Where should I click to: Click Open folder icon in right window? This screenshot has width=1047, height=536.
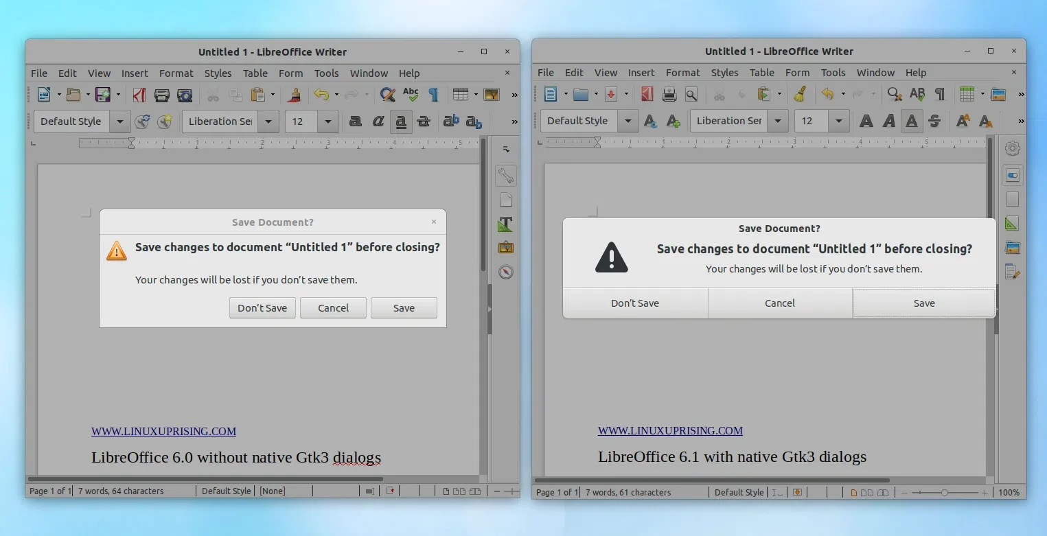[581, 94]
